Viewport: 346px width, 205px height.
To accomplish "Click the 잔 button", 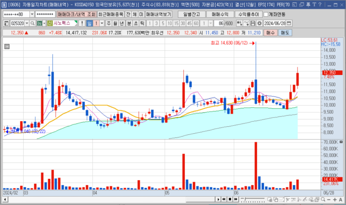I will (x=128, y=14).
